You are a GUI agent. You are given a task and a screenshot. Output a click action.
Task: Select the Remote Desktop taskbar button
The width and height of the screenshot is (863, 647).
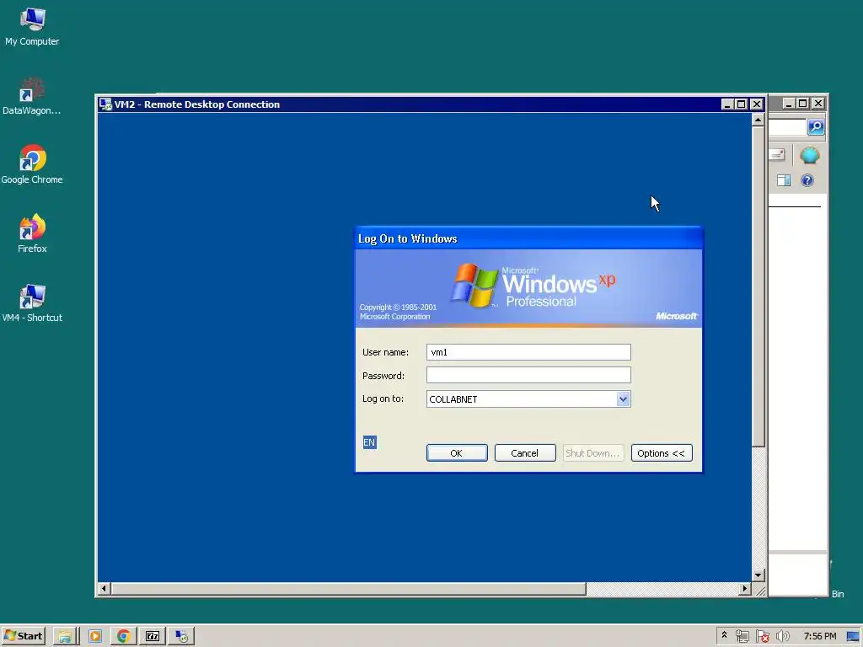pyautogui.click(x=181, y=636)
